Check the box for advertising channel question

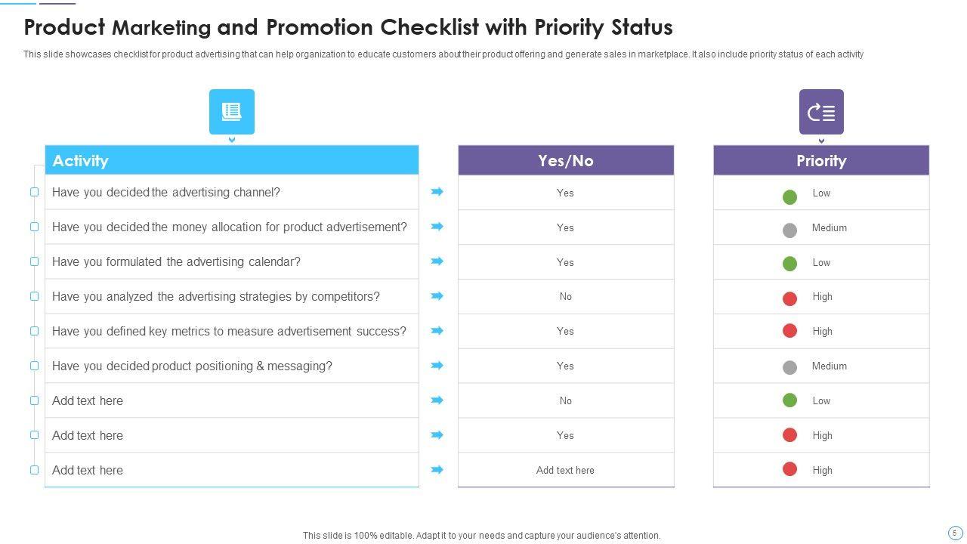(34, 192)
